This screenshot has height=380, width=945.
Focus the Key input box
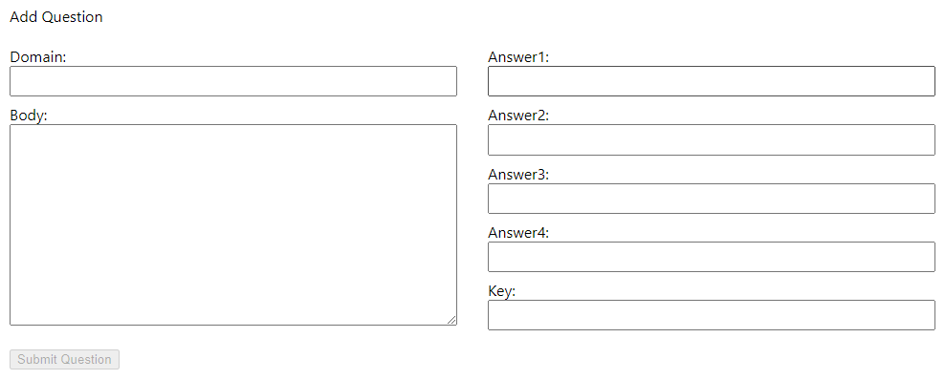[712, 315]
